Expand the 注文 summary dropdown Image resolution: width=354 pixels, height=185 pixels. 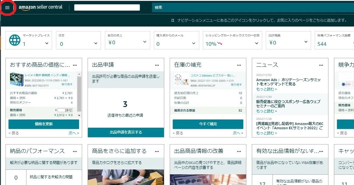pyautogui.click(x=96, y=43)
